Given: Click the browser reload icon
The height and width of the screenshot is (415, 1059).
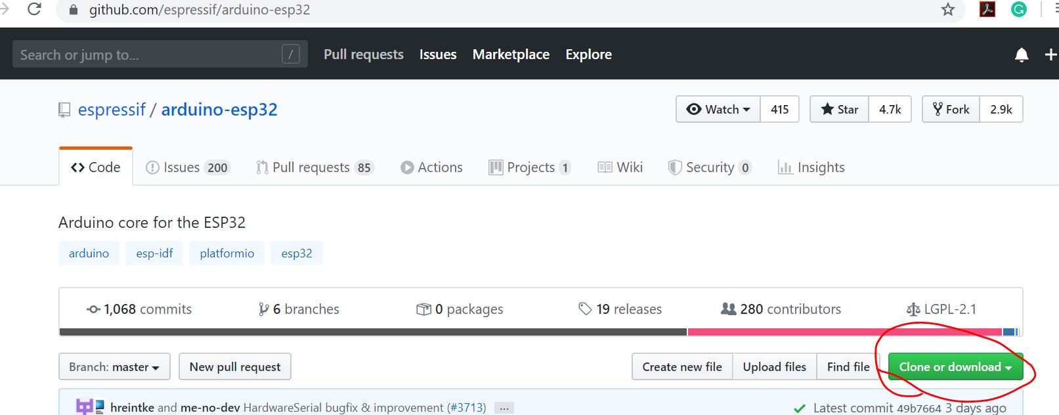Looking at the screenshot, I should pyautogui.click(x=34, y=9).
